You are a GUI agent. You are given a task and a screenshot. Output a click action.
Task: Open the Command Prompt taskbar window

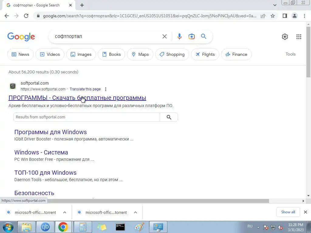(120, 227)
